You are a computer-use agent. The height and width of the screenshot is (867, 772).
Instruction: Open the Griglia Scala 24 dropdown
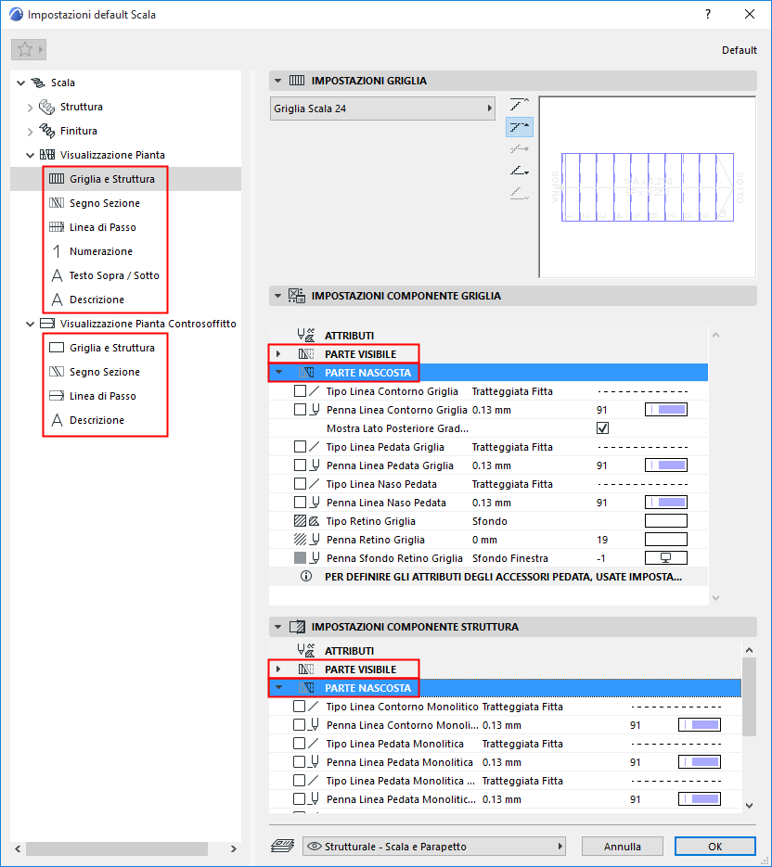click(382, 108)
